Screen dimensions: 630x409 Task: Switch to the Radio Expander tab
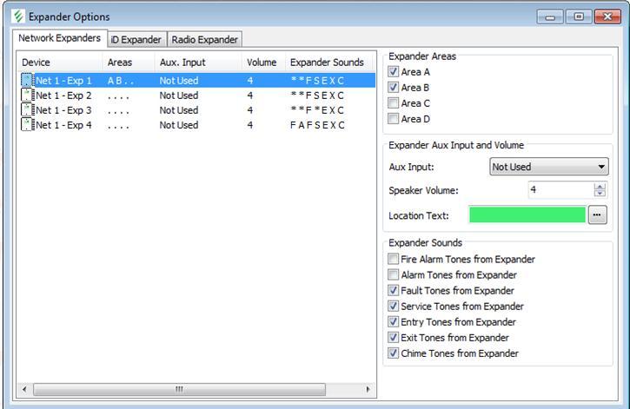[x=204, y=39]
